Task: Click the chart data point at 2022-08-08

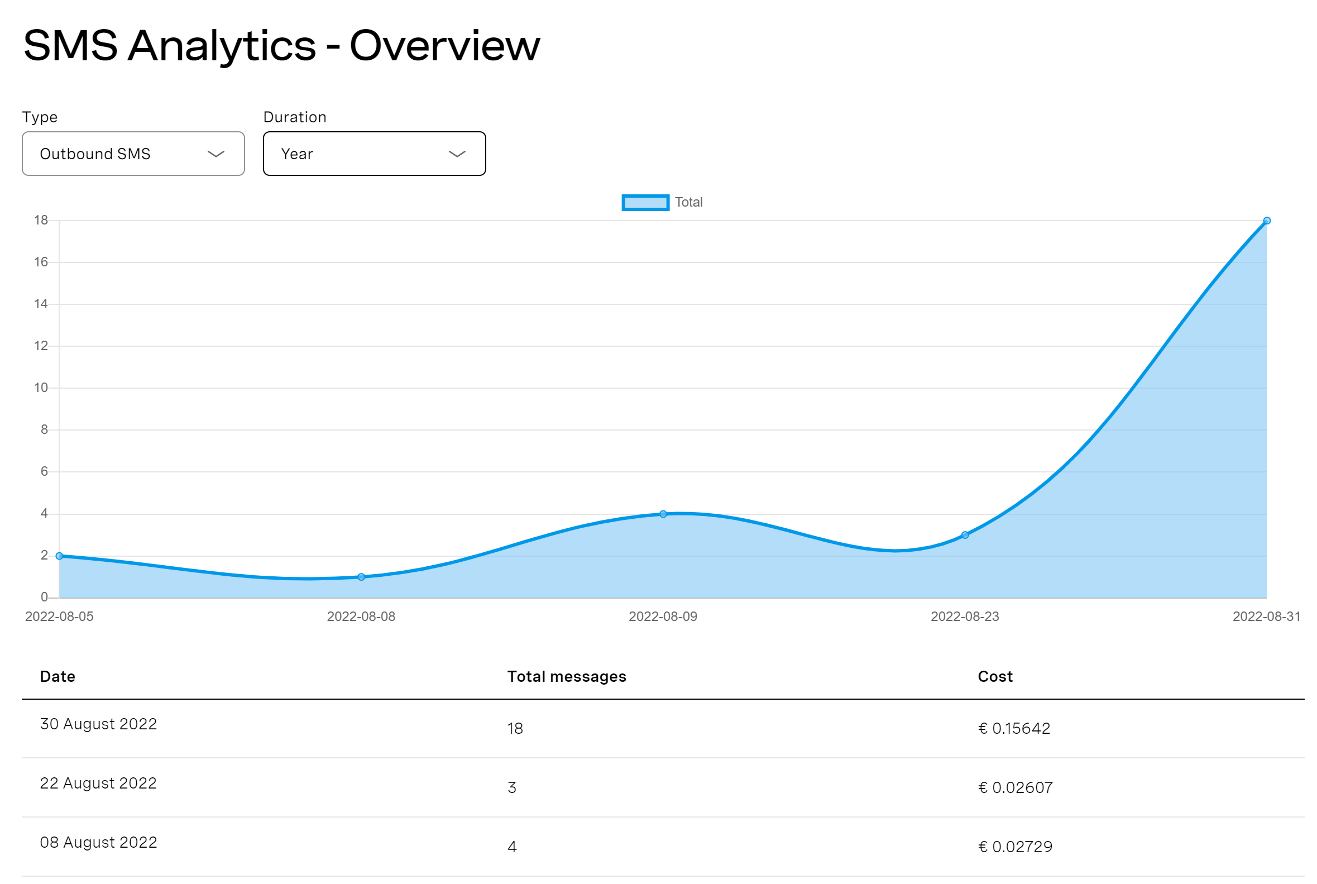Action: tap(361, 577)
